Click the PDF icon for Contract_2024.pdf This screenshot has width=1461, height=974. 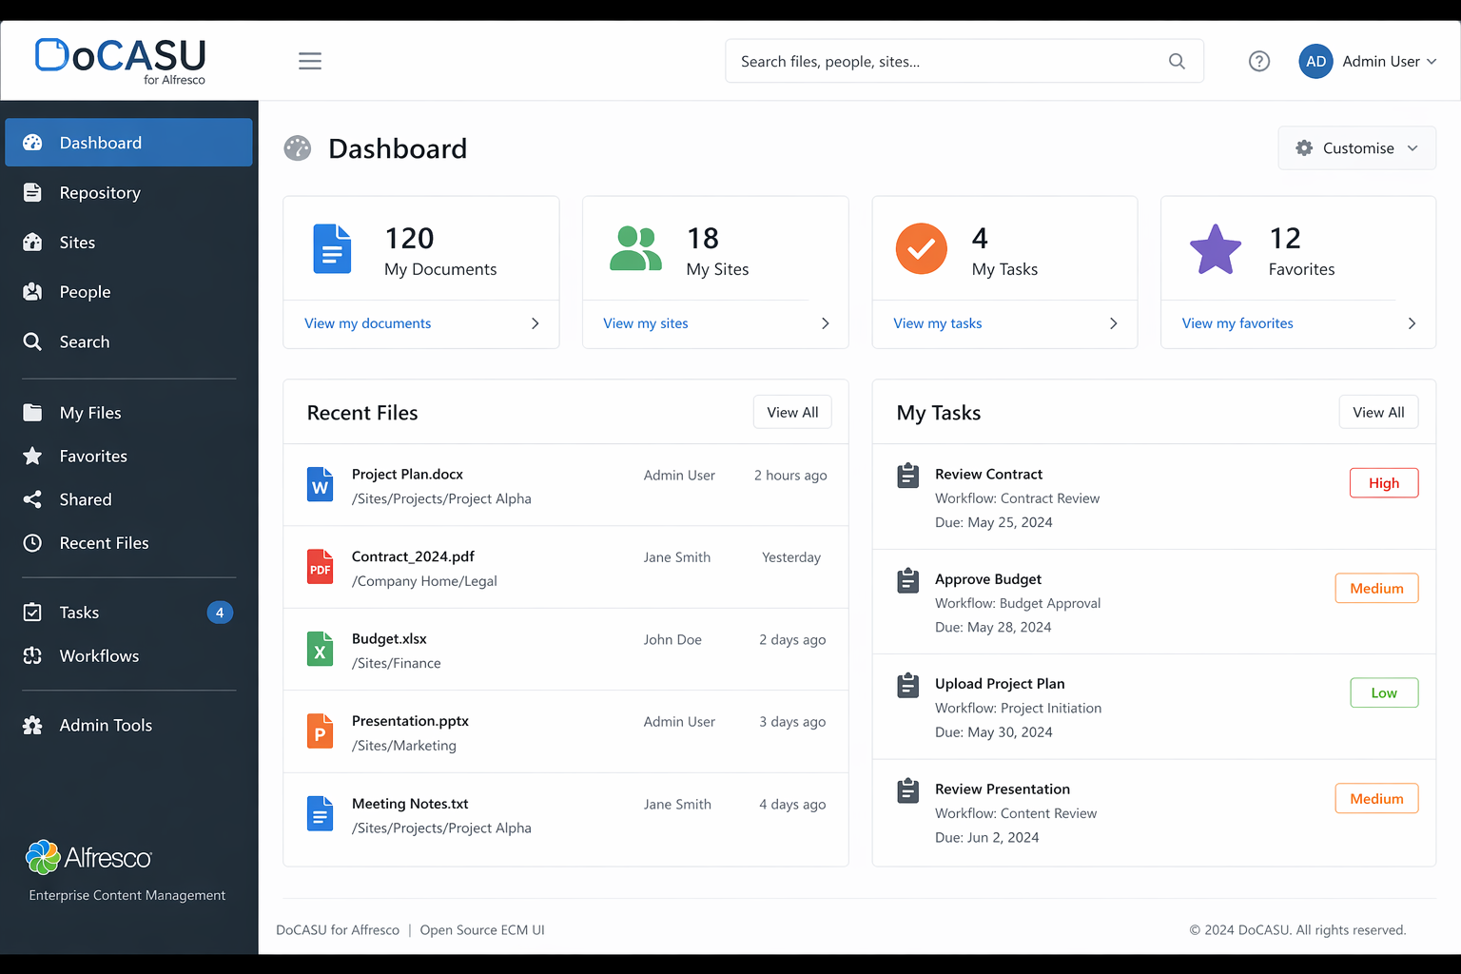[321, 568]
